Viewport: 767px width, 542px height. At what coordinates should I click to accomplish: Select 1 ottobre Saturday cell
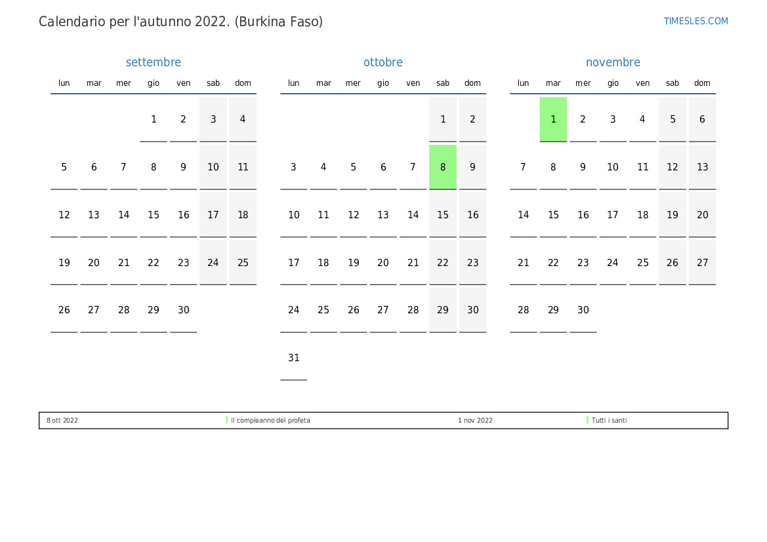pos(443,119)
